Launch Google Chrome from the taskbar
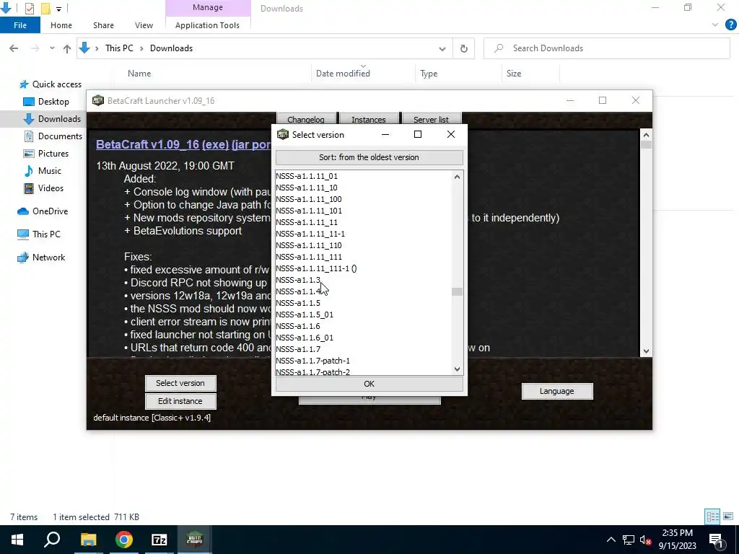The image size is (739, 554). pyautogui.click(x=124, y=540)
